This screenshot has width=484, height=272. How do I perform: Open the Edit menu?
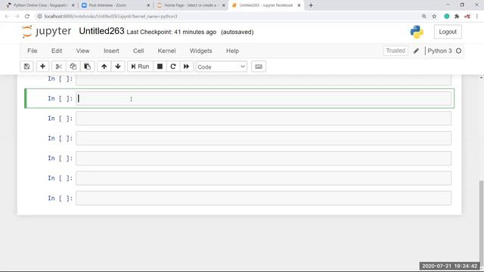click(57, 51)
